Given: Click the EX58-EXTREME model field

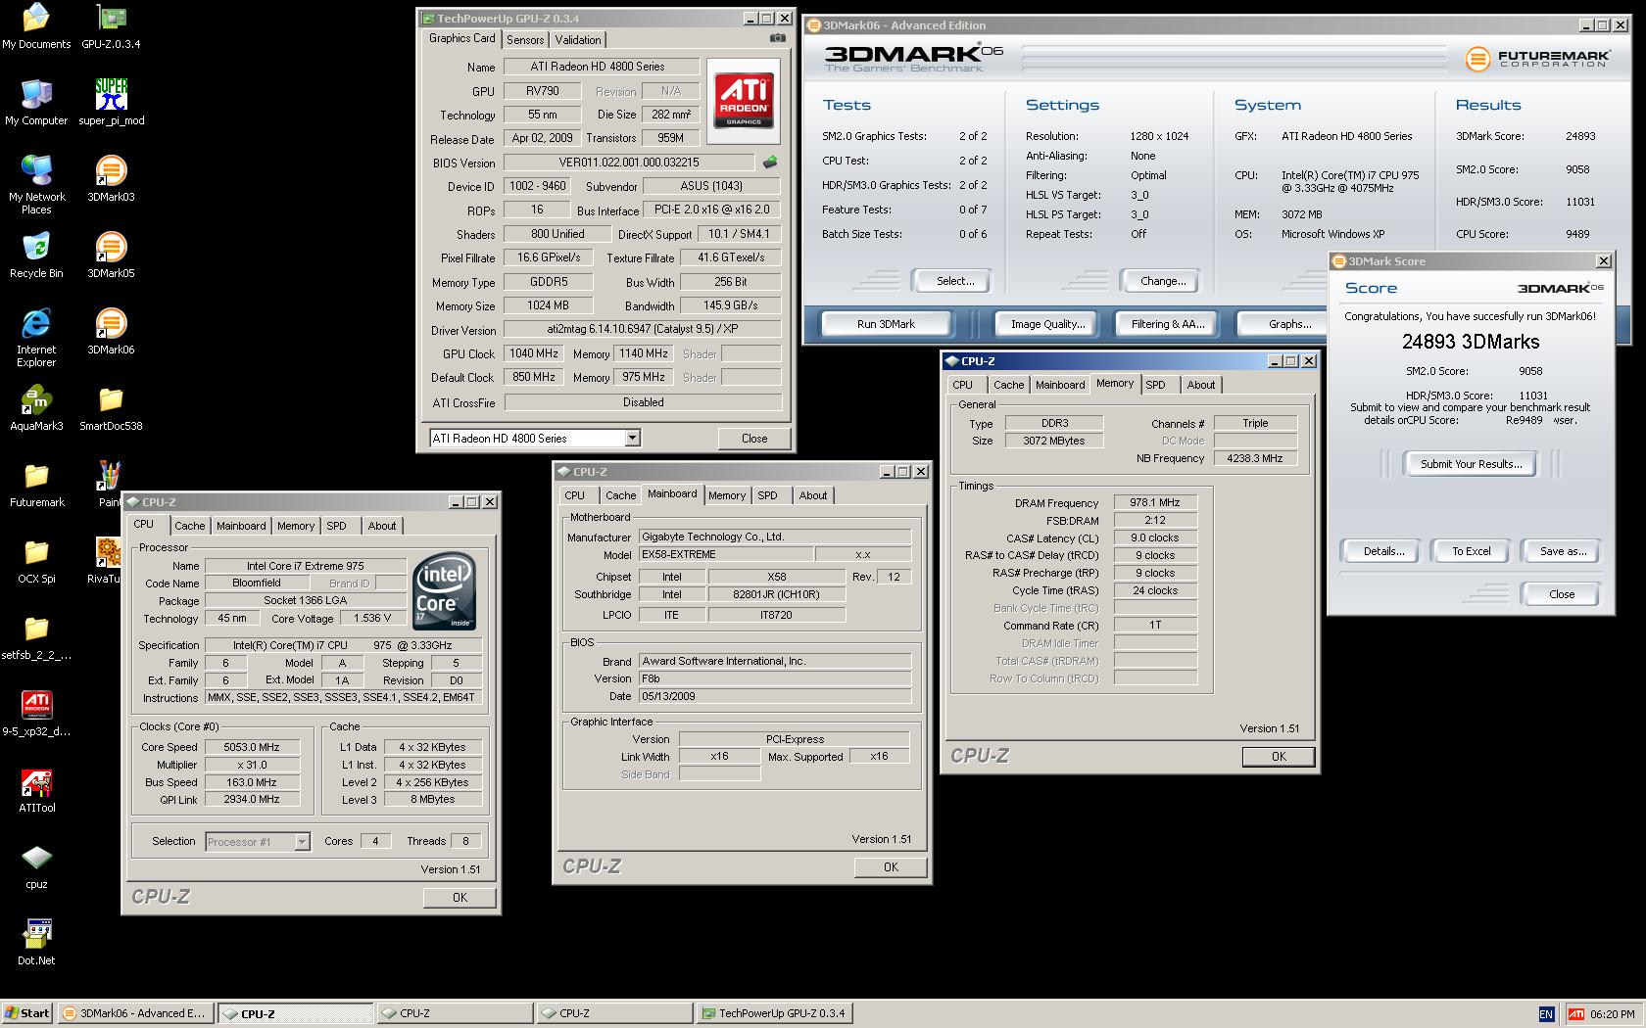Looking at the screenshot, I should pyautogui.click(x=726, y=554).
